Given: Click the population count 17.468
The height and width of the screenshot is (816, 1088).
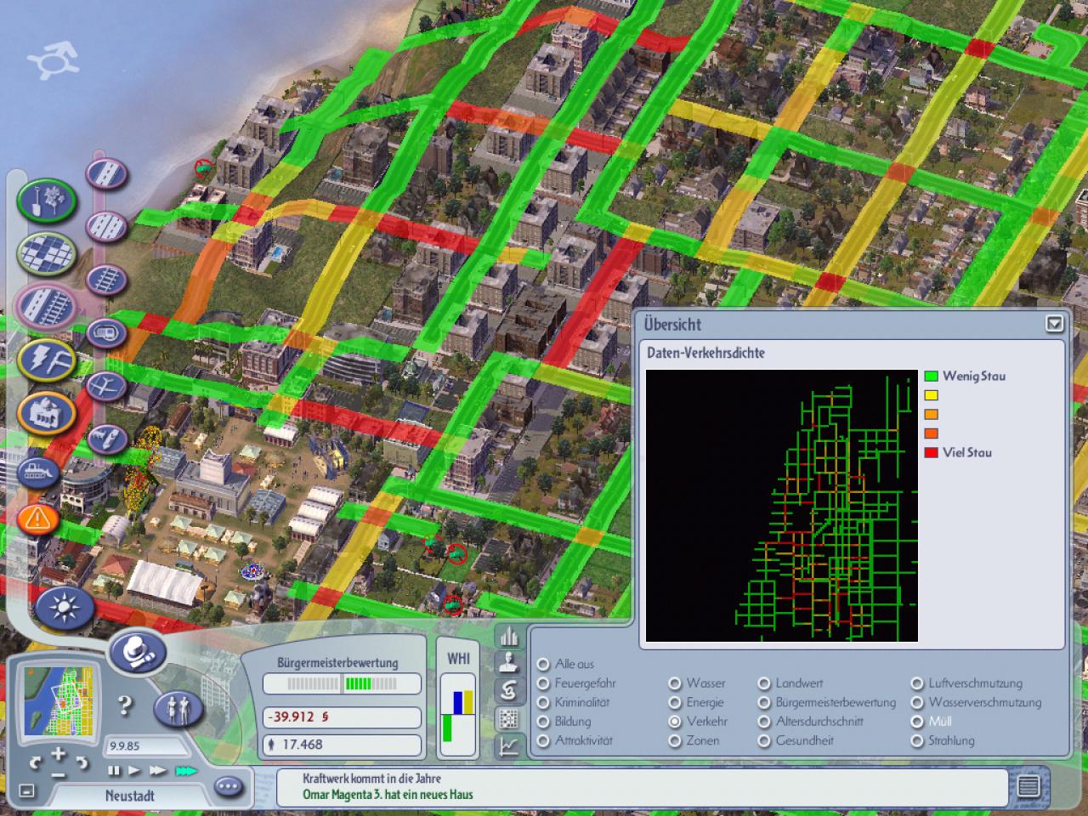Looking at the screenshot, I should [x=342, y=745].
